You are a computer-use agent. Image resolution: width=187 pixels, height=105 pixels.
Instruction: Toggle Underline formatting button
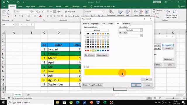pos(22,16)
